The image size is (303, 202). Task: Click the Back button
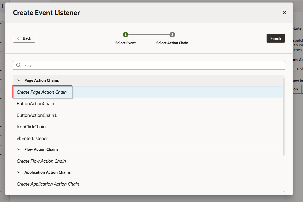click(x=24, y=38)
